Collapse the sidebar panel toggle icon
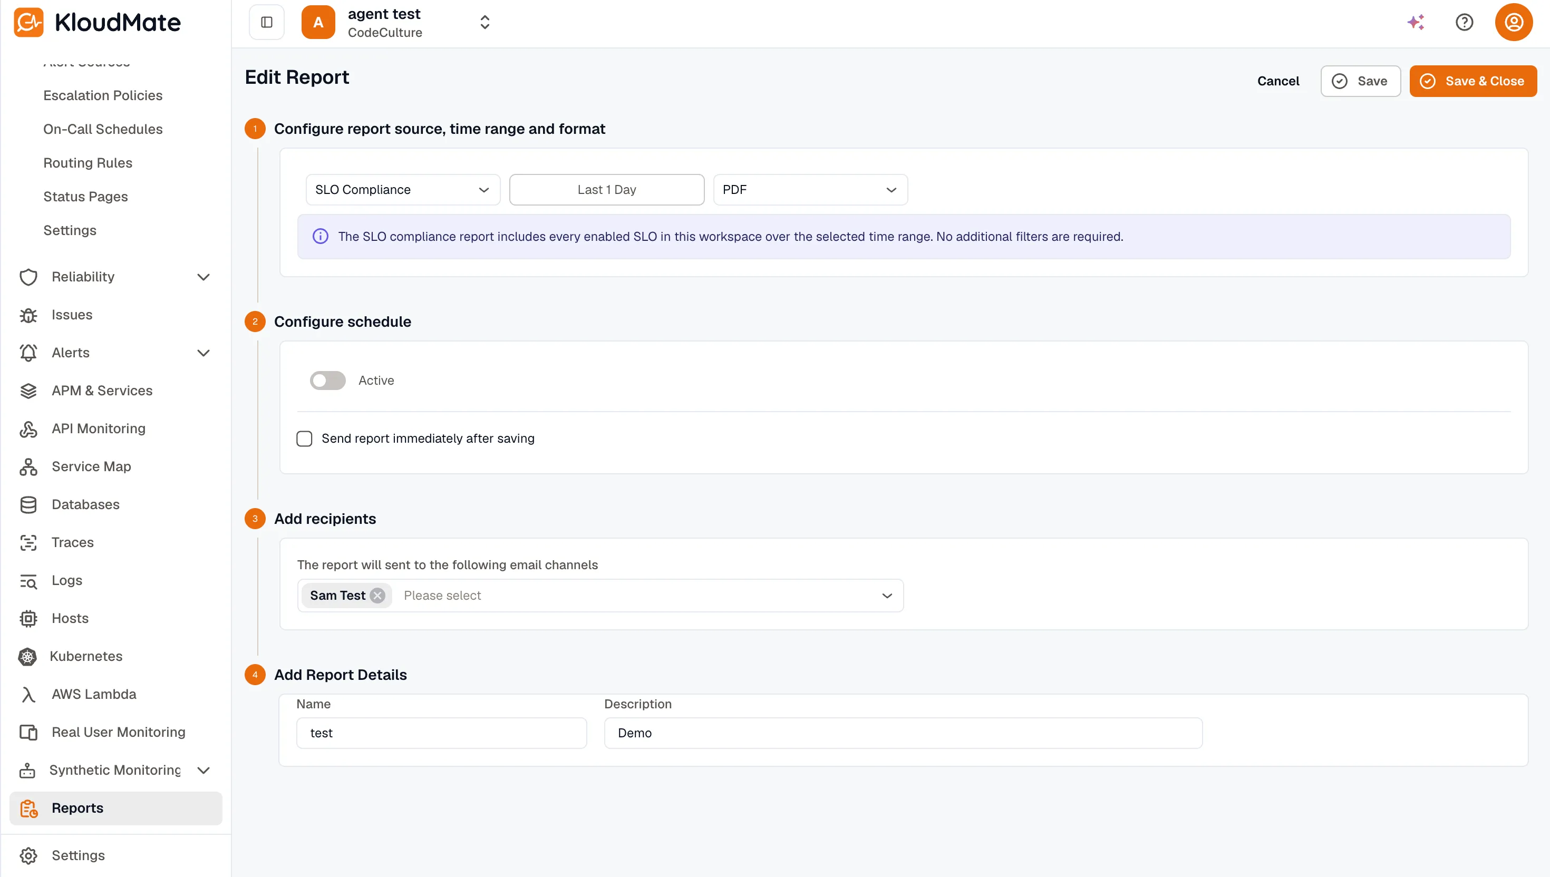Viewport: 1550px width, 877px height. 267,22
